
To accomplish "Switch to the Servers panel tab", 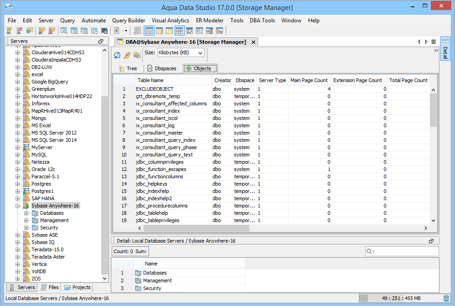I will 23,287.
